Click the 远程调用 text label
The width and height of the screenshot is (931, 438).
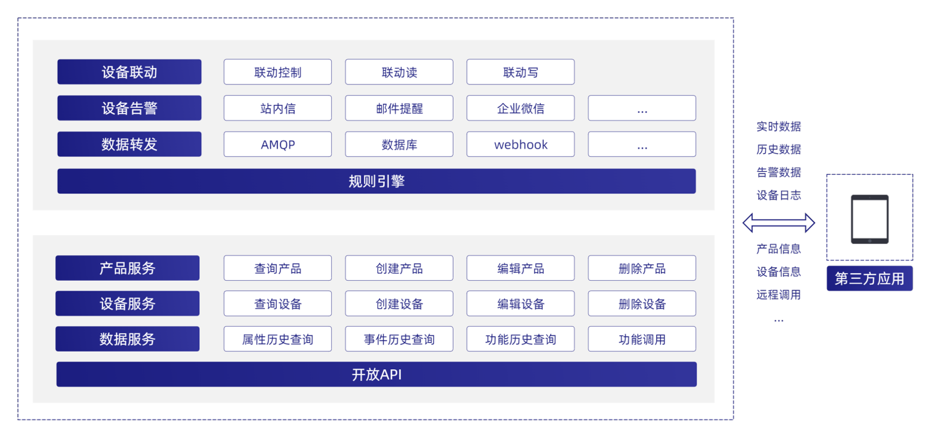778,295
